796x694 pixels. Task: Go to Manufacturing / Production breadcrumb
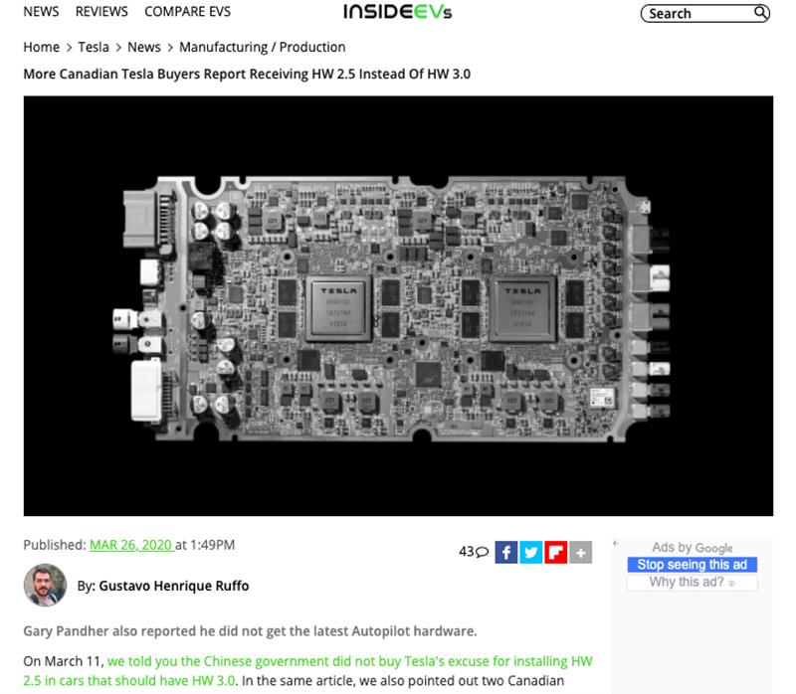(263, 47)
